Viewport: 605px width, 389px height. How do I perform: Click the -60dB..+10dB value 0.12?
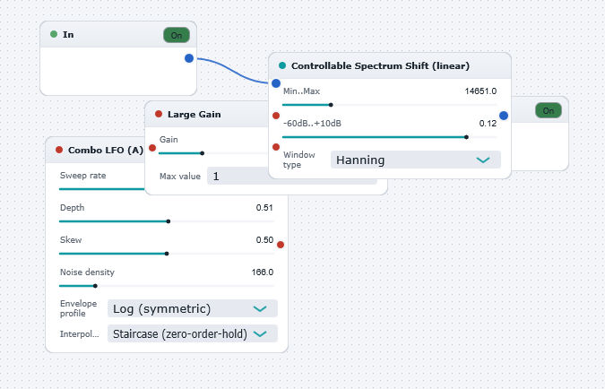point(488,124)
